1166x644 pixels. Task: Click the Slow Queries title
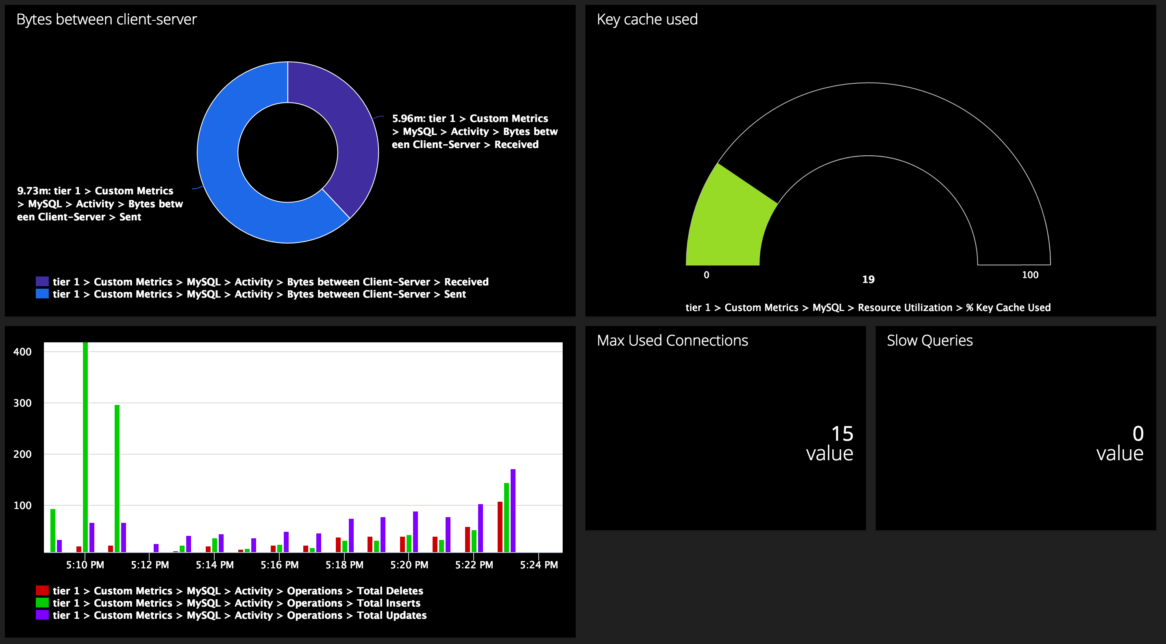pos(930,340)
